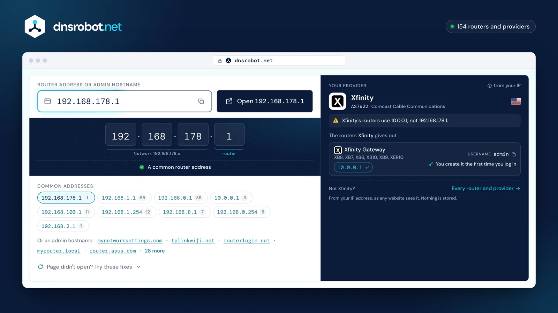The height and width of the screenshot is (313, 558).
Task: Select the 192.168.1.1 address chip
Action: pos(124,198)
